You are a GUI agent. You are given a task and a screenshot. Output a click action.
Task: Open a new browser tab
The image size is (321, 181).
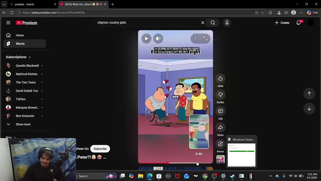click(113, 4)
